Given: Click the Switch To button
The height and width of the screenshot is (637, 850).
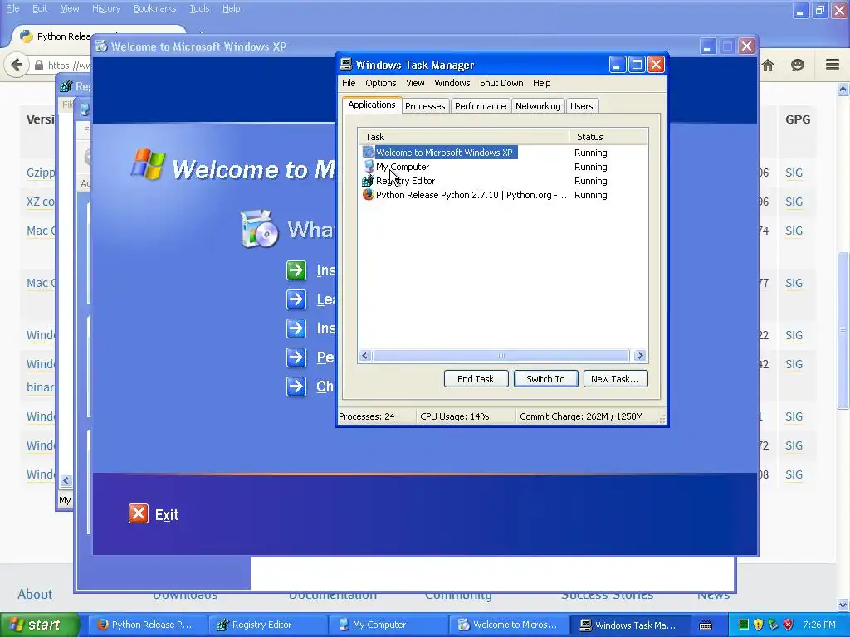Looking at the screenshot, I should tap(546, 378).
